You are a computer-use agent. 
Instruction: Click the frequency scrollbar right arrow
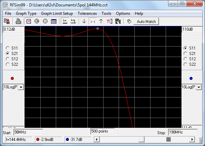192,139
